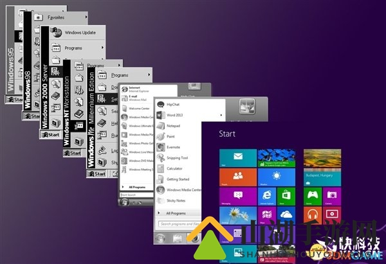
Task: Click the Windows 2000 Server Start button
Action: tap(51, 135)
